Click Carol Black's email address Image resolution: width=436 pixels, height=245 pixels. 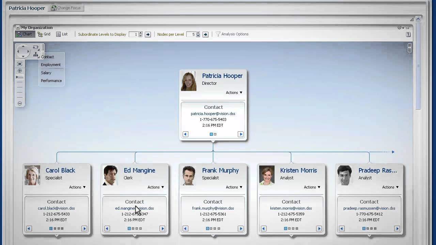click(x=56, y=208)
